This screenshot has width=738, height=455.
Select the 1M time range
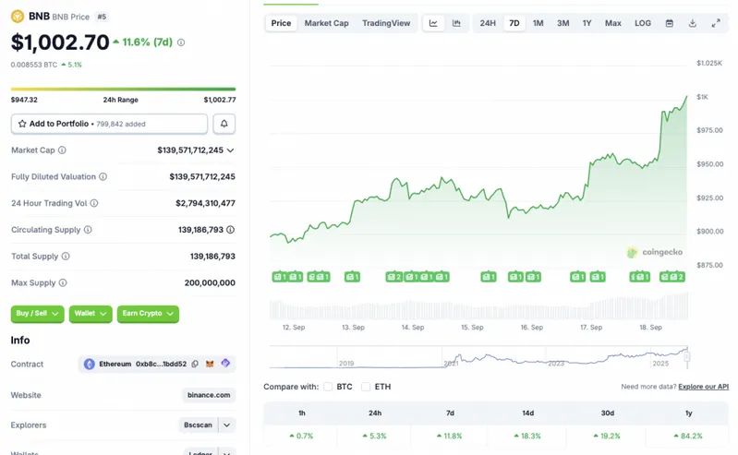point(538,23)
